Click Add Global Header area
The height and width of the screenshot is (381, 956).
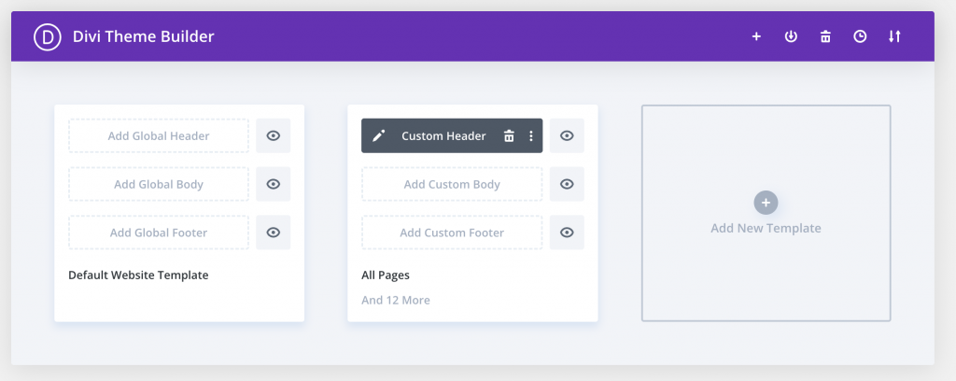pos(159,136)
